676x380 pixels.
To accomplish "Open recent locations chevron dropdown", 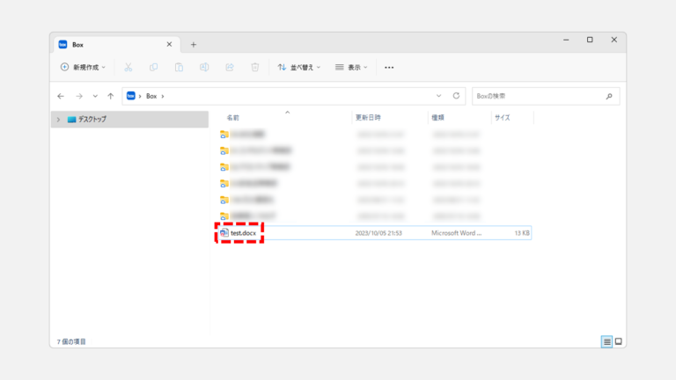I will [x=95, y=96].
